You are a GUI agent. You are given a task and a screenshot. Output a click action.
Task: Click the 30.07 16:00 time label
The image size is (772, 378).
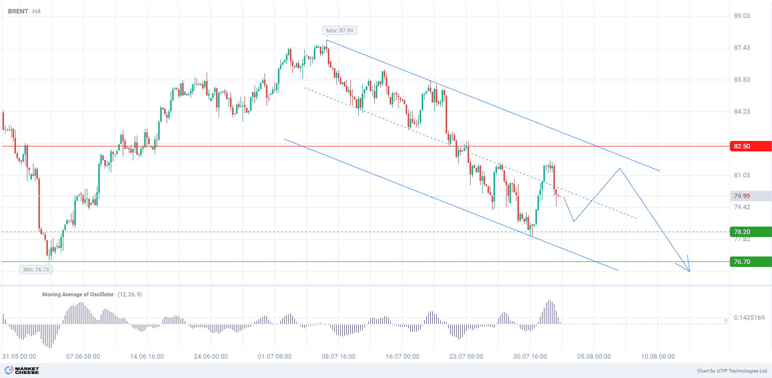point(530,357)
